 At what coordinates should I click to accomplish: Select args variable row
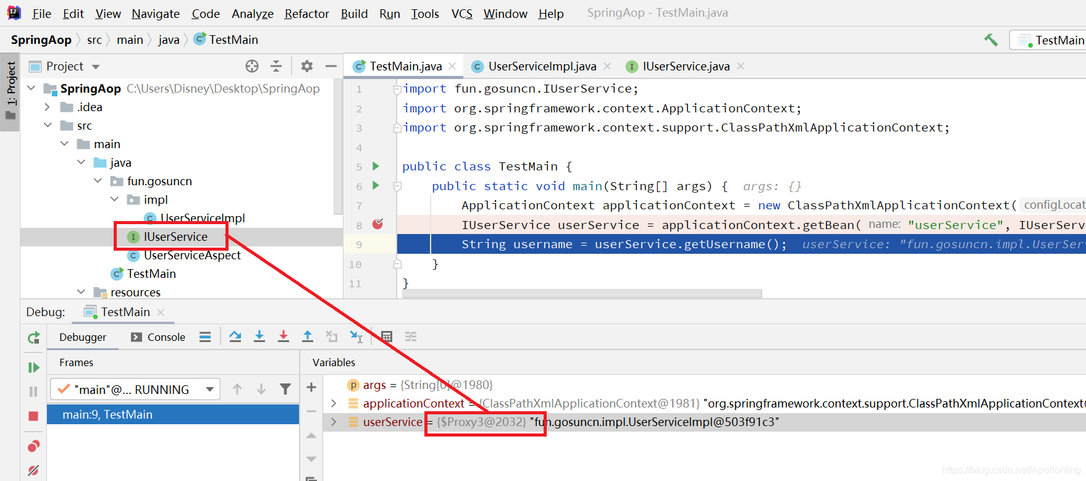point(704,385)
